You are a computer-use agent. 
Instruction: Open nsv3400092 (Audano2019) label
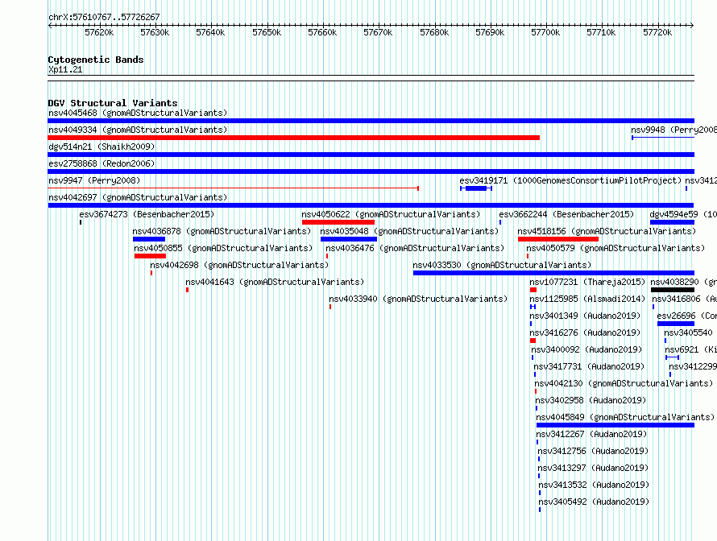pos(586,349)
